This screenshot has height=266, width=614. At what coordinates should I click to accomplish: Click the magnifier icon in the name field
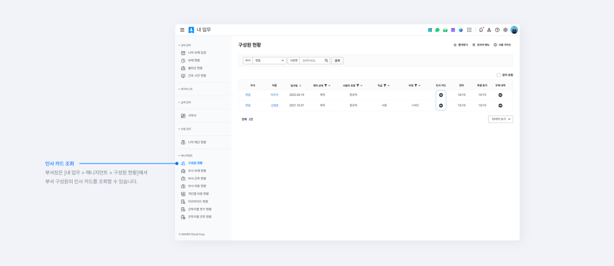pos(327,61)
